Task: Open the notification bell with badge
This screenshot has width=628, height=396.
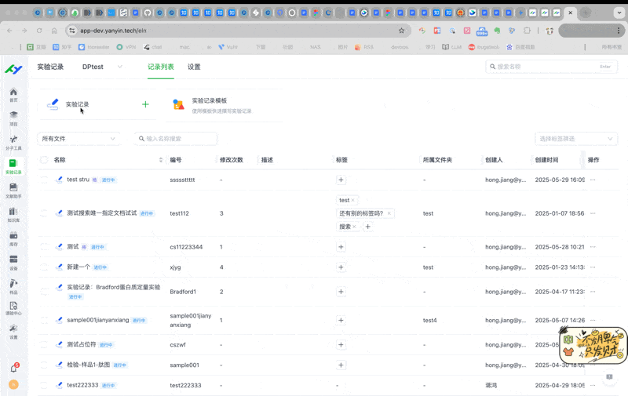Action: point(14,368)
